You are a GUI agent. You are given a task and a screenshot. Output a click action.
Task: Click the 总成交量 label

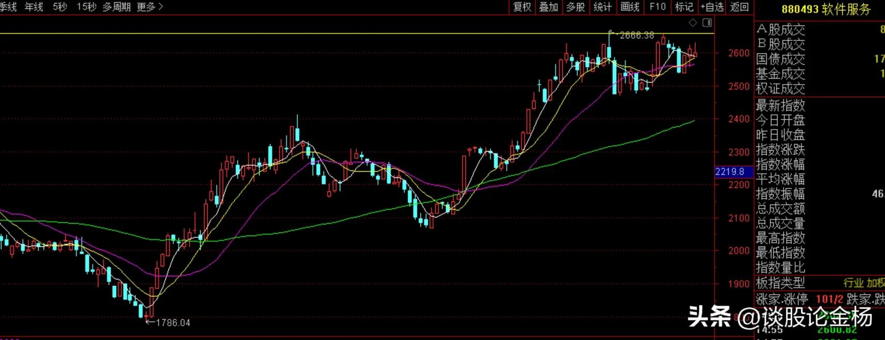pyautogui.click(x=781, y=223)
